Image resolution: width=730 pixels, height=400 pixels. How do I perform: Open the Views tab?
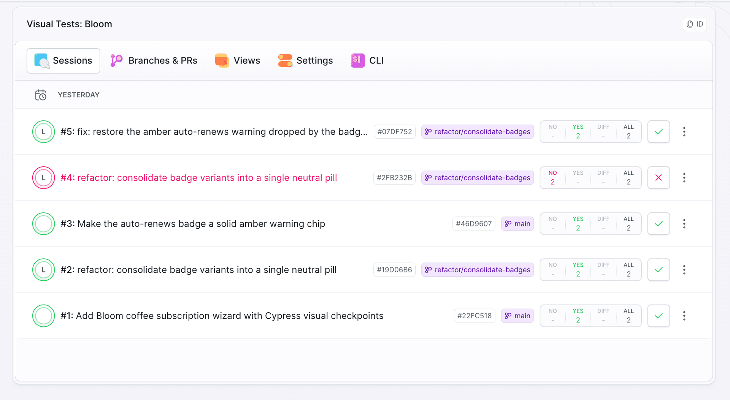(x=238, y=61)
